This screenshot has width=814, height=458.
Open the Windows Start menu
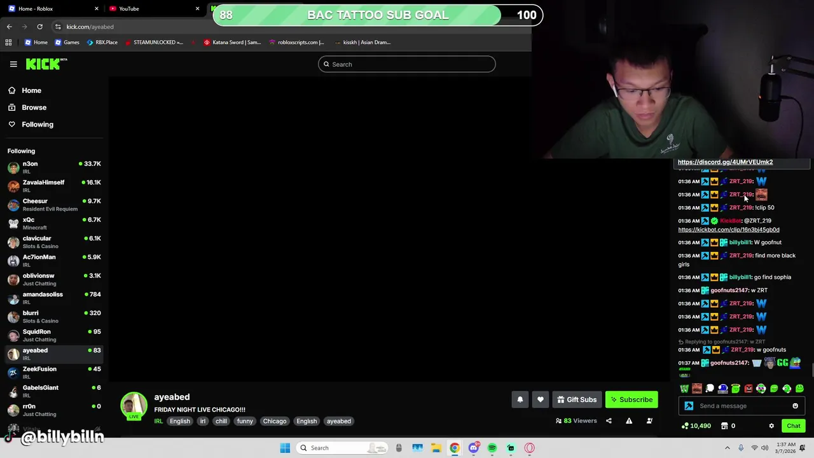tap(285, 448)
